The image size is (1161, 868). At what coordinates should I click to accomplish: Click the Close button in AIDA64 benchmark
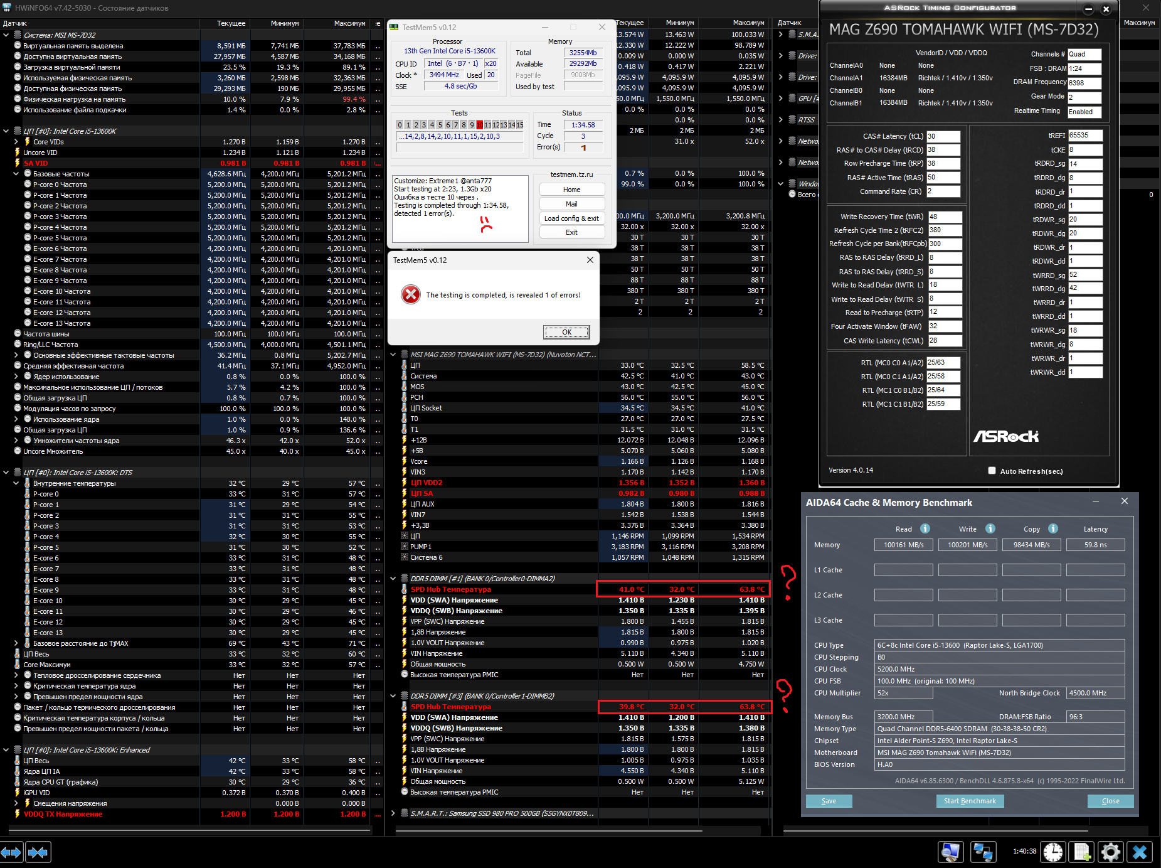(x=1110, y=801)
